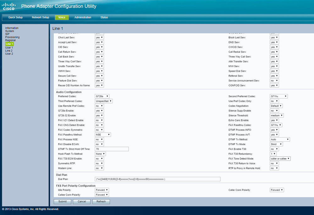Expand the FAX Passthru Method dropdown
Viewport: 314px width, 215px height.
(x=103, y=135)
